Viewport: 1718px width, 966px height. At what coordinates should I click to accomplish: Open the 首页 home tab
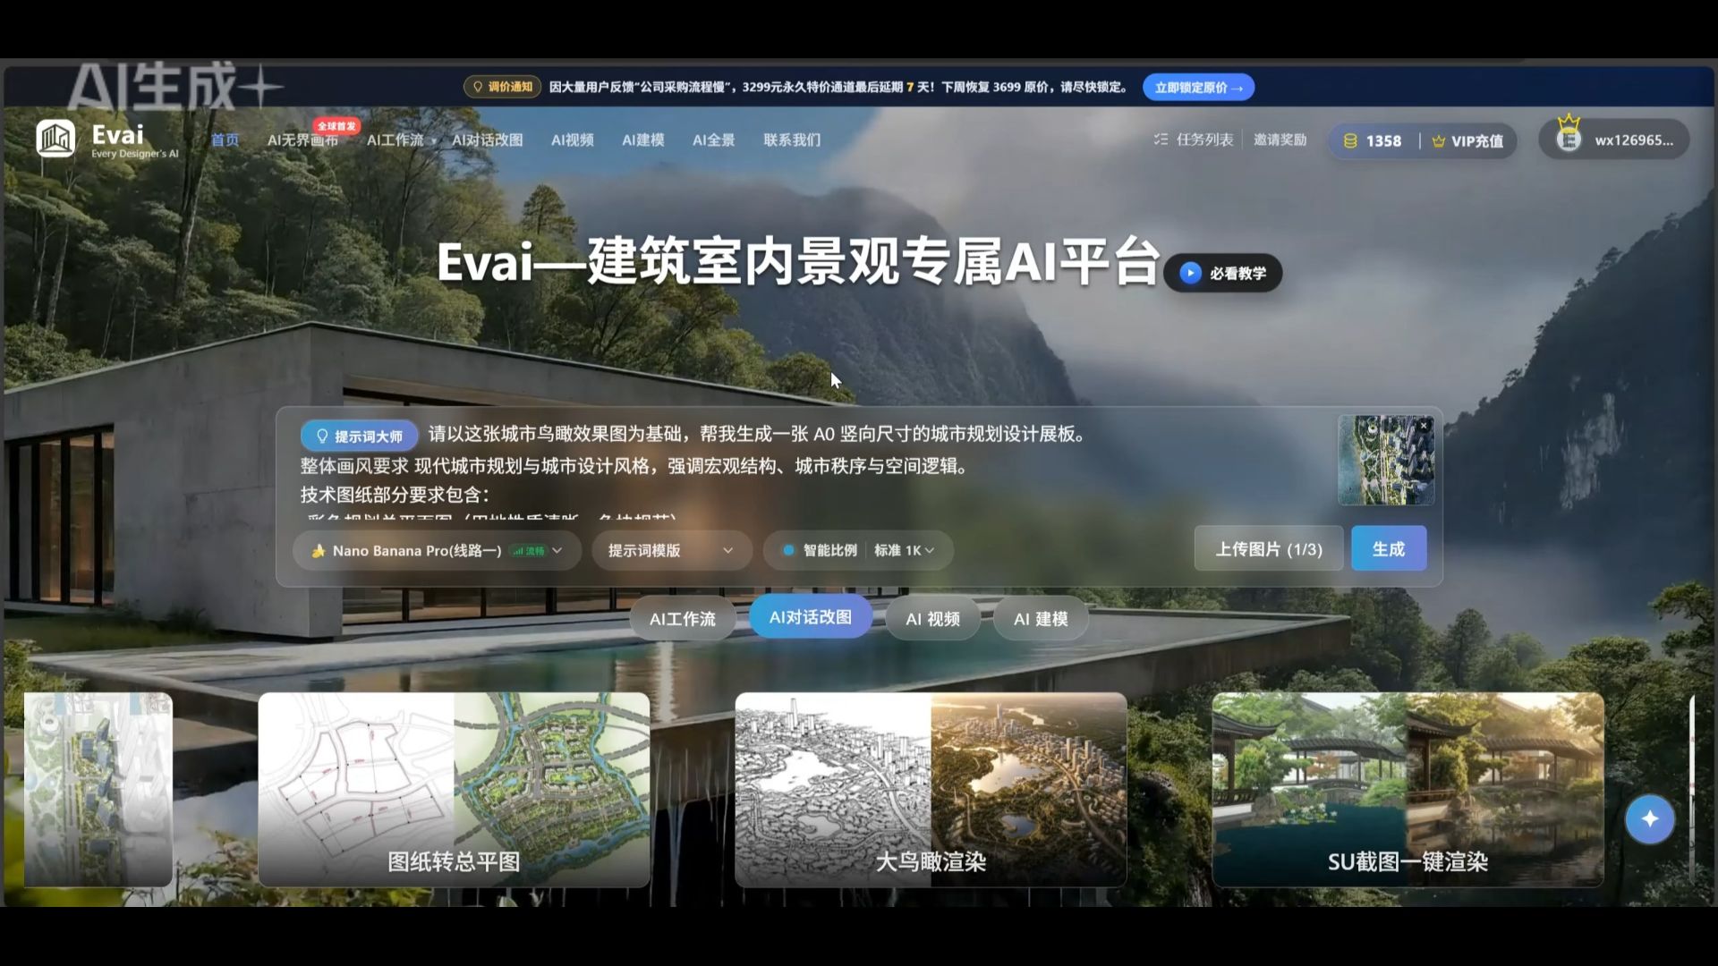point(225,140)
